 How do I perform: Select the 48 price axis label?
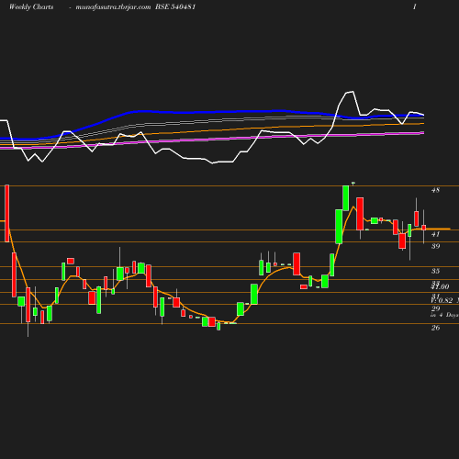point(435,190)
